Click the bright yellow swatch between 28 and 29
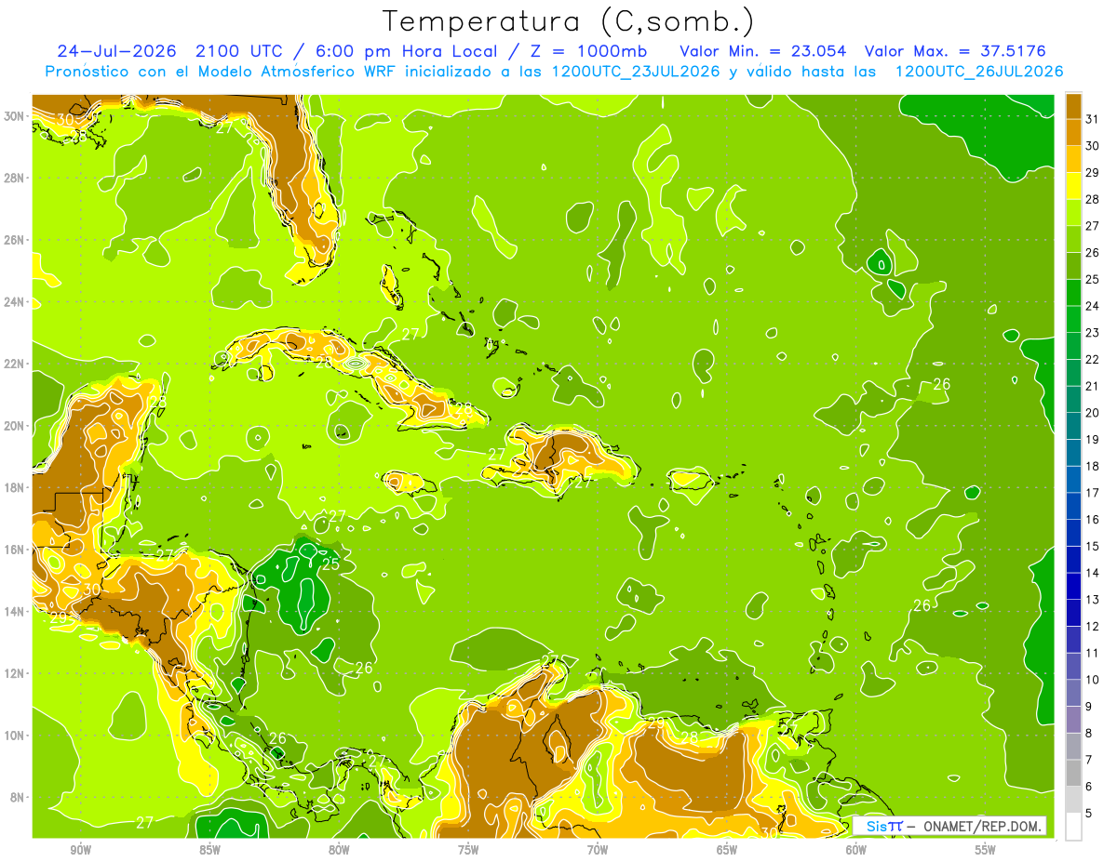Image resolution: width=1117 pixels, height=862 pixels. coord(1073,186)
